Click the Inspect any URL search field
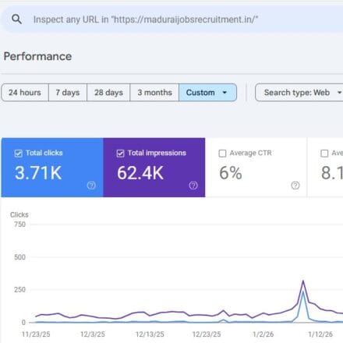343x343 pixels. [171, 19]
